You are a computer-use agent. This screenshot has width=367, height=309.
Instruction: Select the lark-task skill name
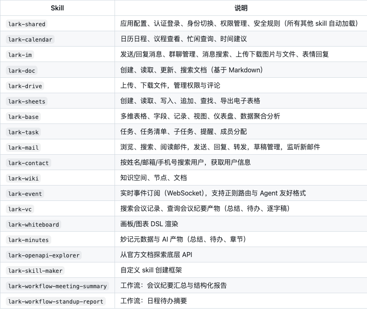click(23, 132)
